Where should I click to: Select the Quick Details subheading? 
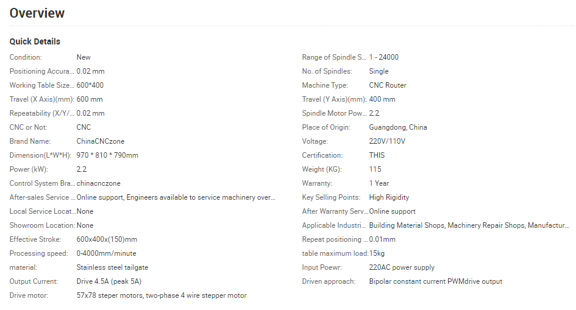tap(35, 41)
